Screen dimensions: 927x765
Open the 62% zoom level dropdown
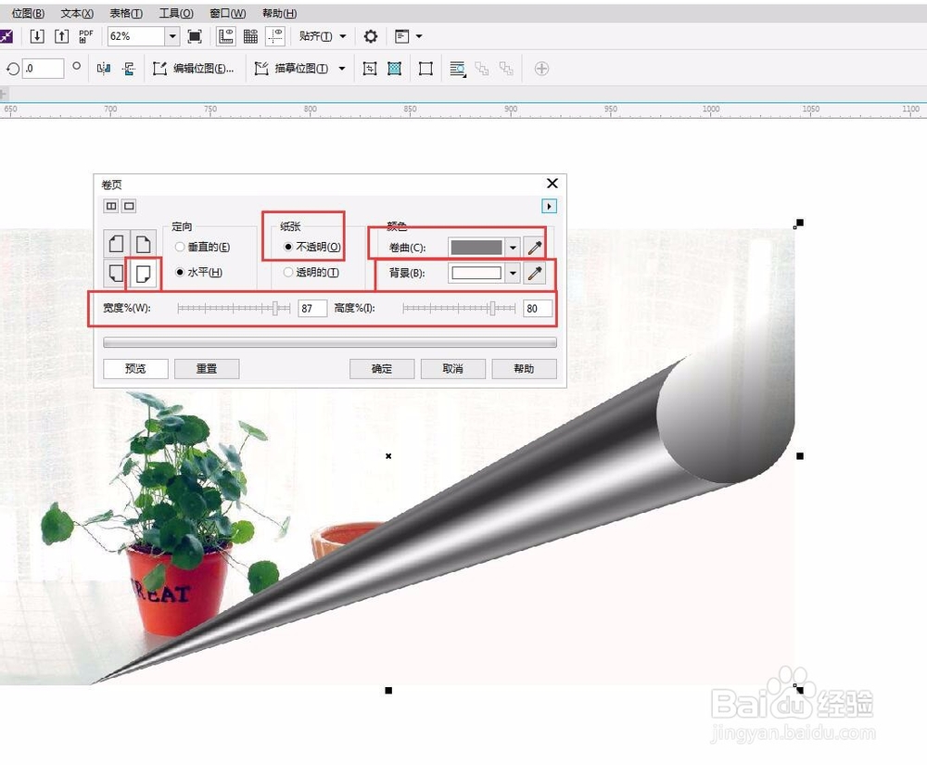coord(173,37)
